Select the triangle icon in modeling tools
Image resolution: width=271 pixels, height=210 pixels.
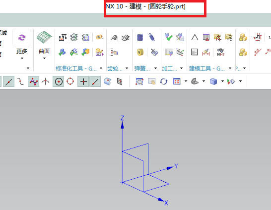(x=195, y=37)
